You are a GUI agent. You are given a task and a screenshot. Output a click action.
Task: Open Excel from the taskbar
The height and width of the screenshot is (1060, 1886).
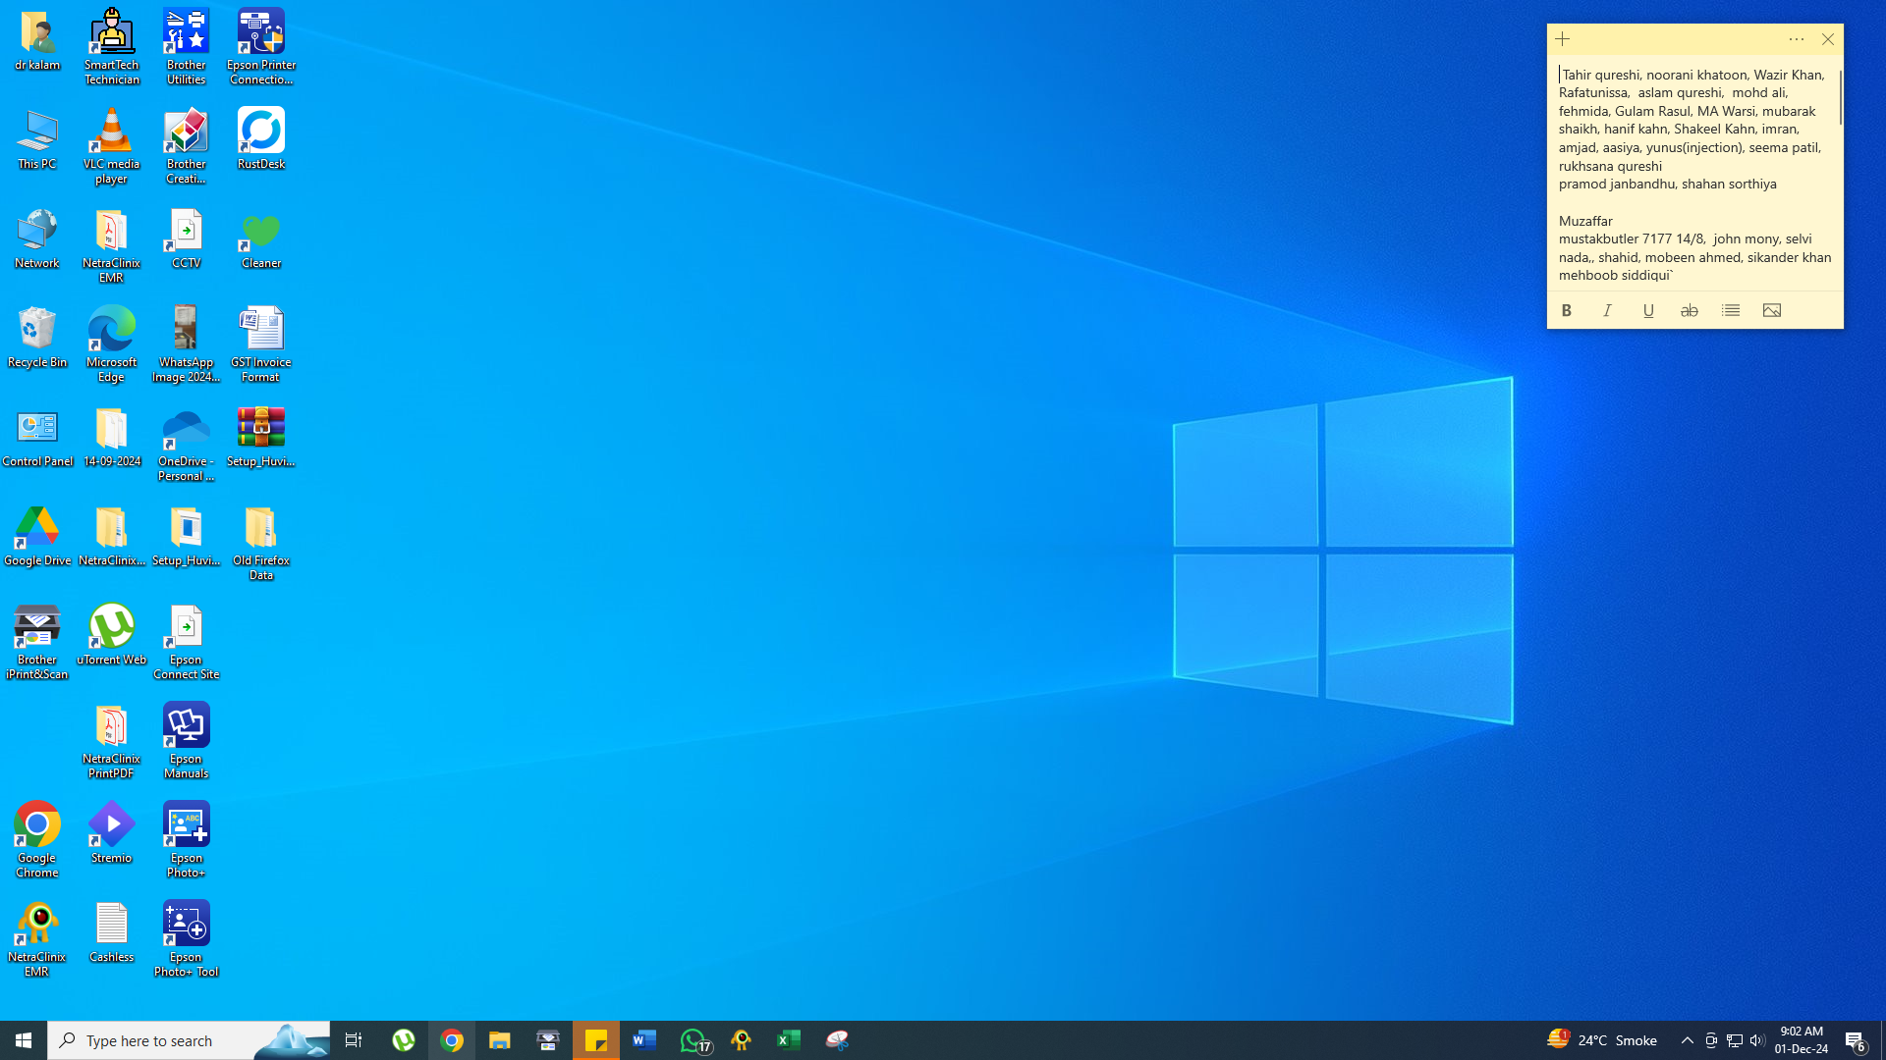(789, 1040)
